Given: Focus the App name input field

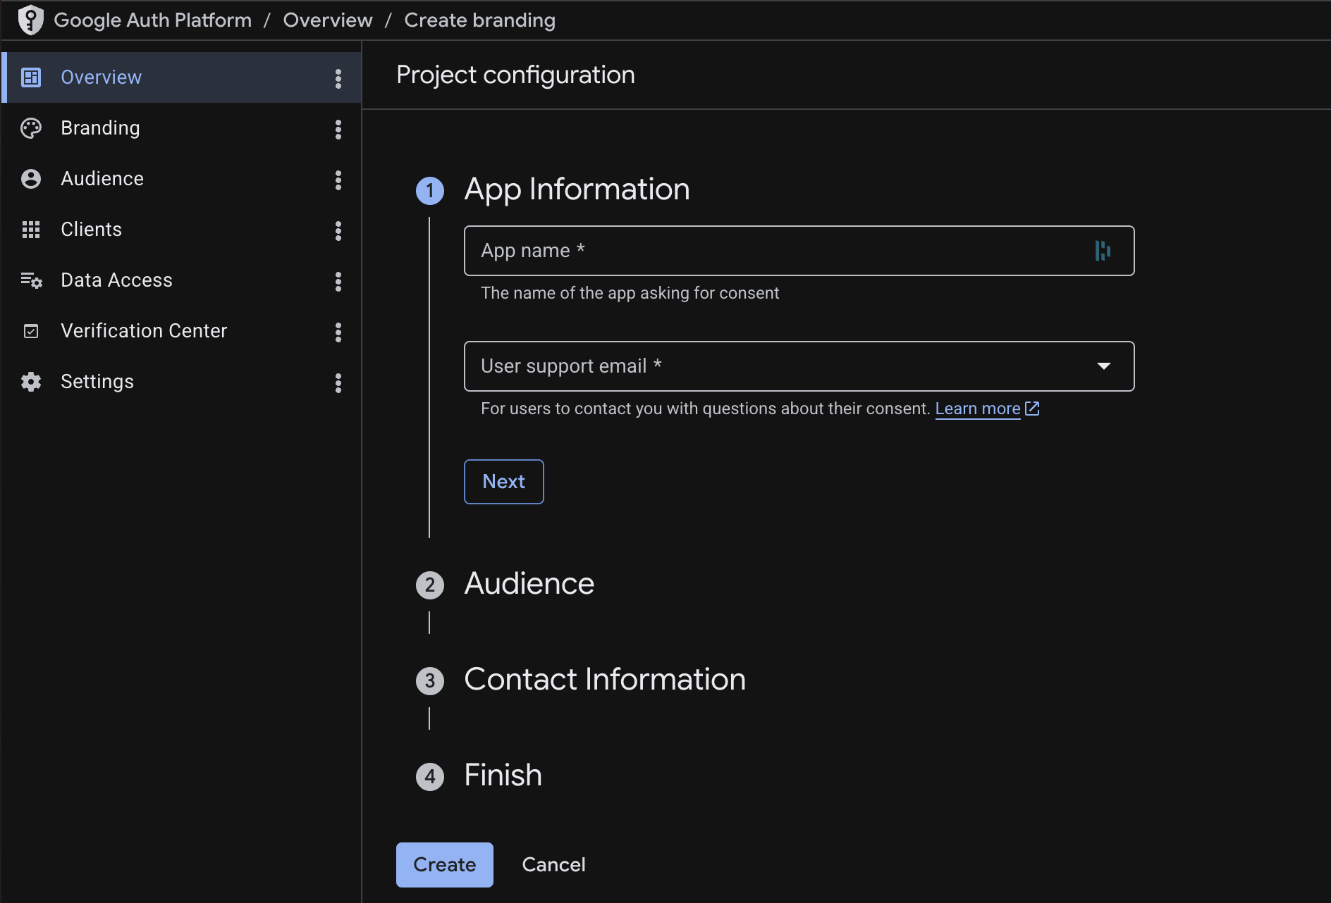Looking at the screenshot, I should (x=799, y=251).
